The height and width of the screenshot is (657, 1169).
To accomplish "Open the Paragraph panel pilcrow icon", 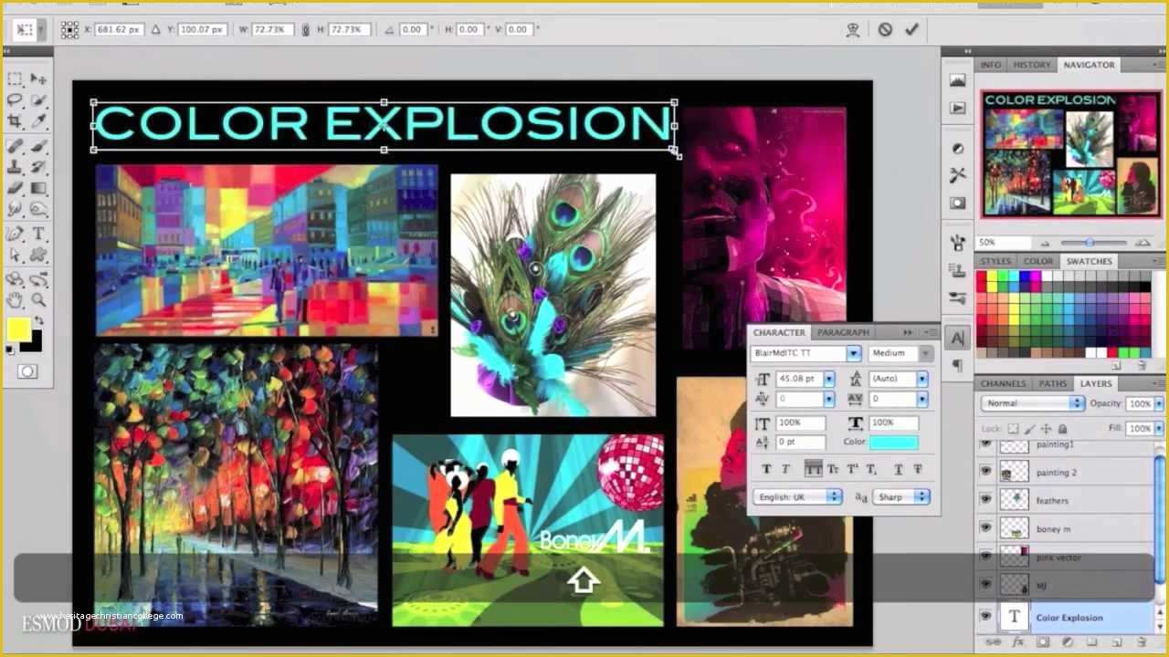I will [x=957, y=366].
